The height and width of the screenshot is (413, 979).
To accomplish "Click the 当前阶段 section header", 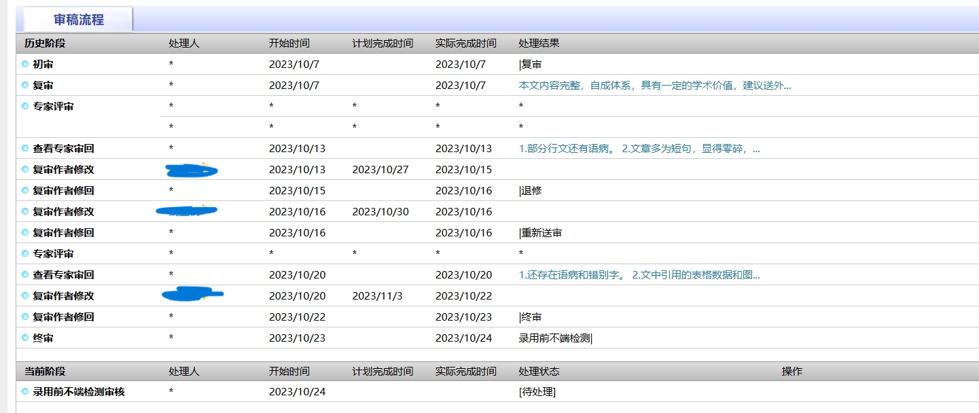I will pyautogui.click(x=45, y=372).
